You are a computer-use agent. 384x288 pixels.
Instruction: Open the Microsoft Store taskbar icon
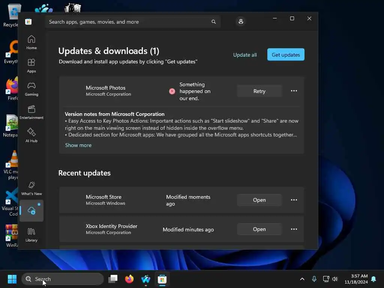coord(162,279)
